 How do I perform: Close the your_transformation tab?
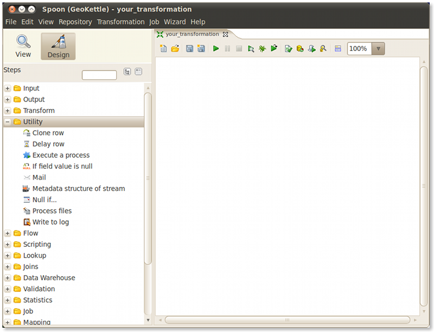pos(226,34)
